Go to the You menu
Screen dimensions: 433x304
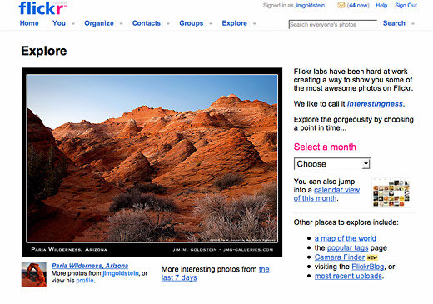[59, 23]
